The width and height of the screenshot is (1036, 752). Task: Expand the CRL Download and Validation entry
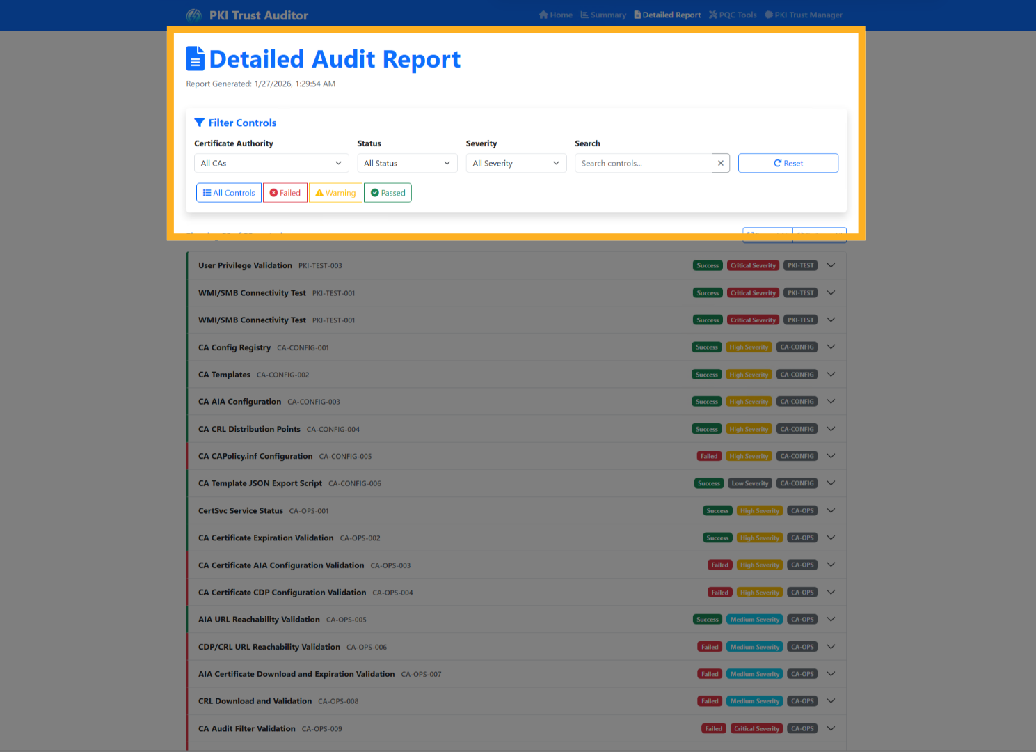coord(831,701)
